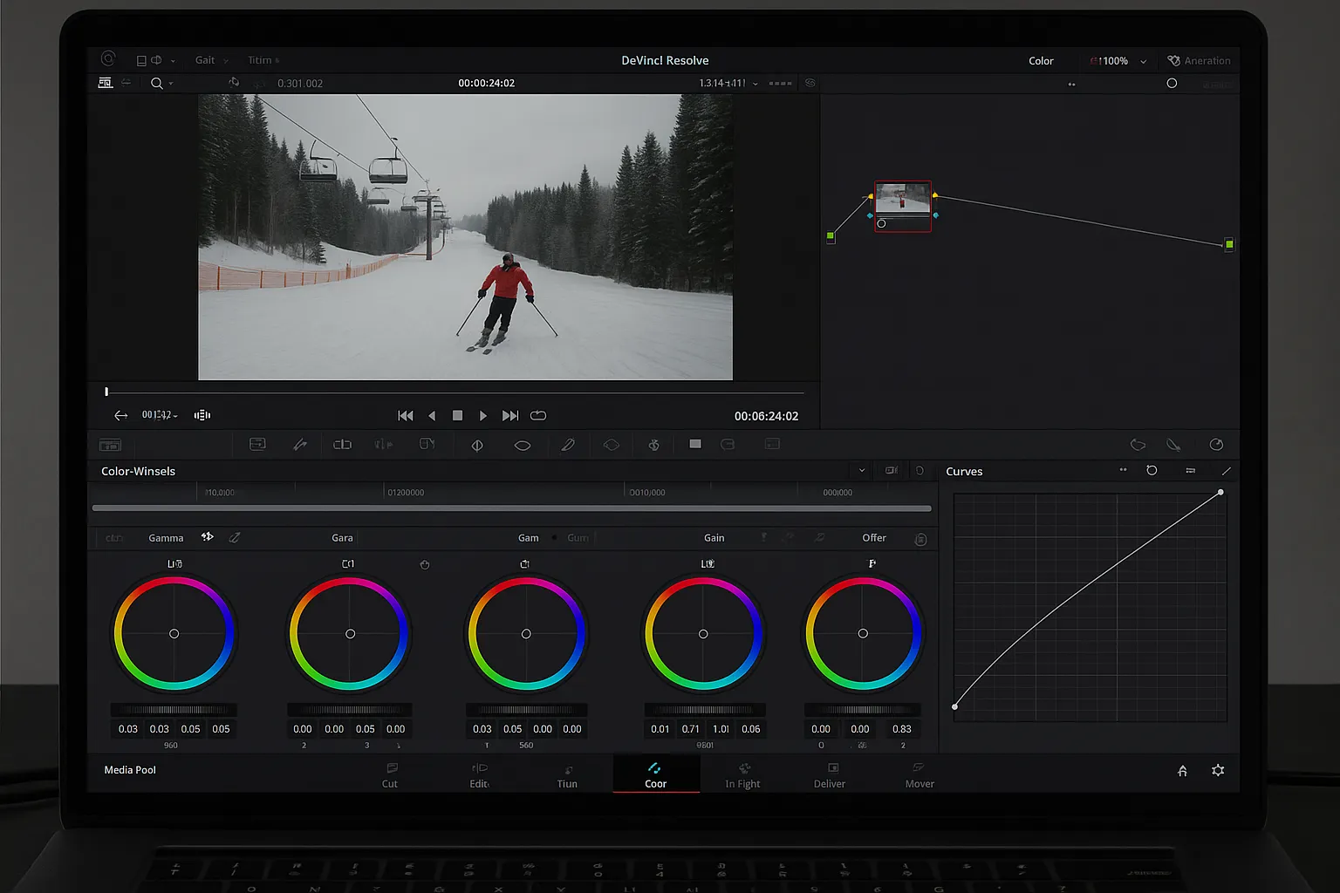Click the 0.83 value under Offer wheel

[x=902, y=729]
